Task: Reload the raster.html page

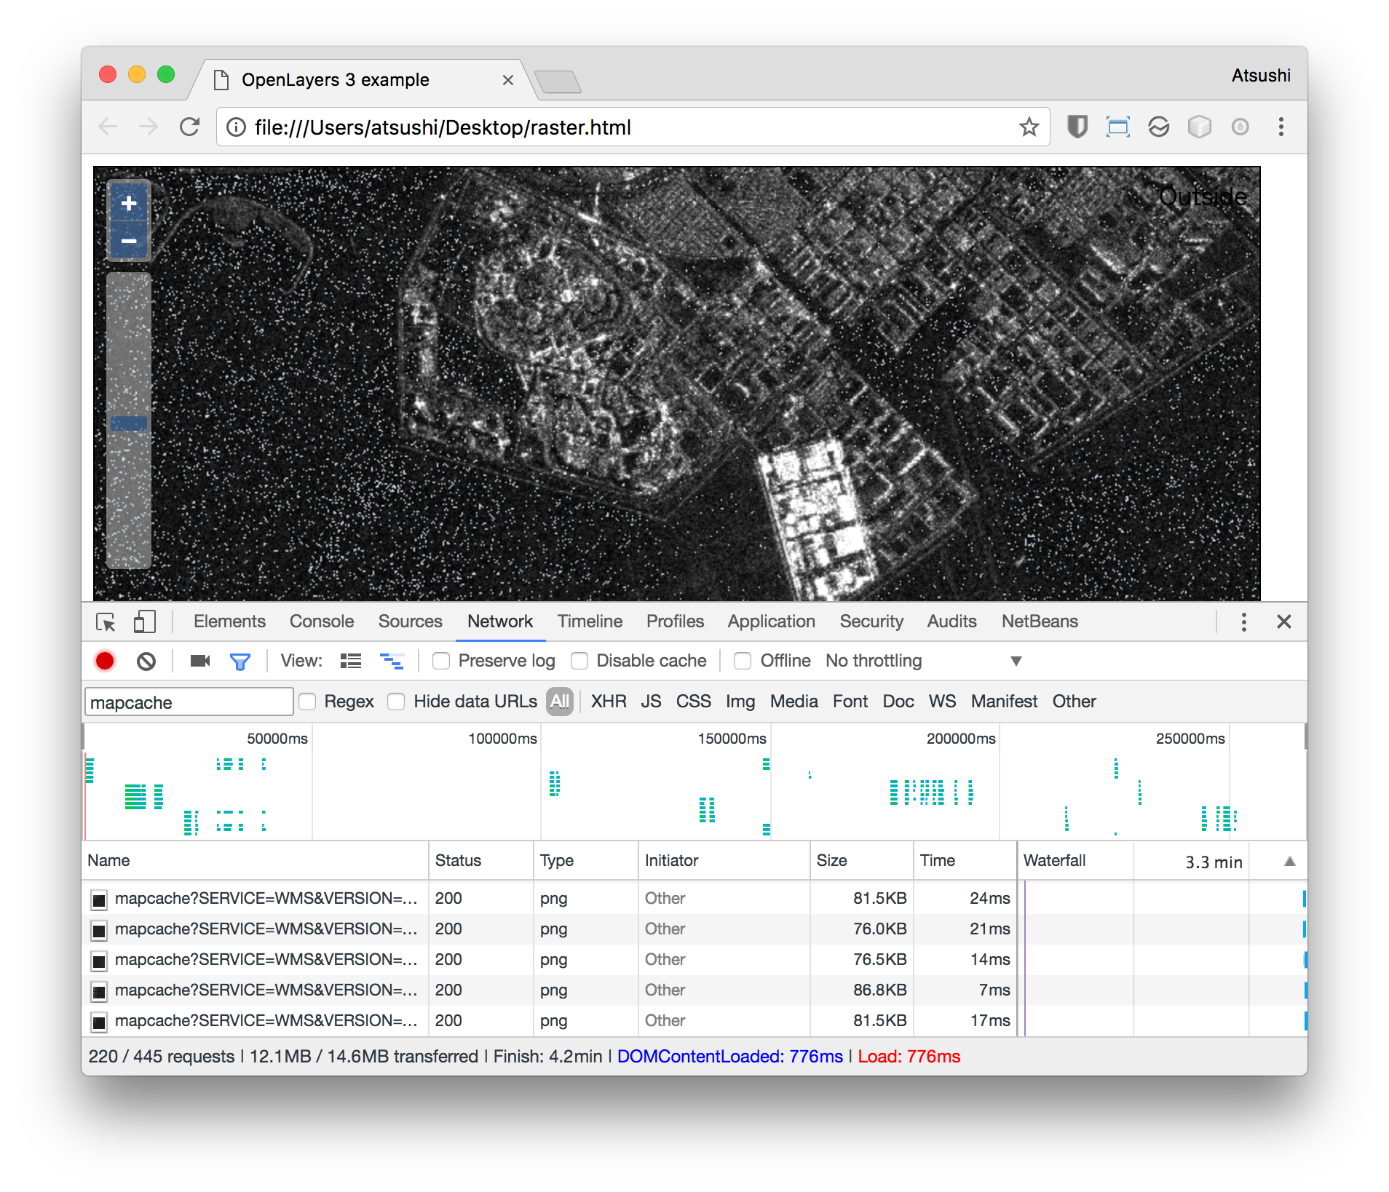Action: (x=190, y=127)
